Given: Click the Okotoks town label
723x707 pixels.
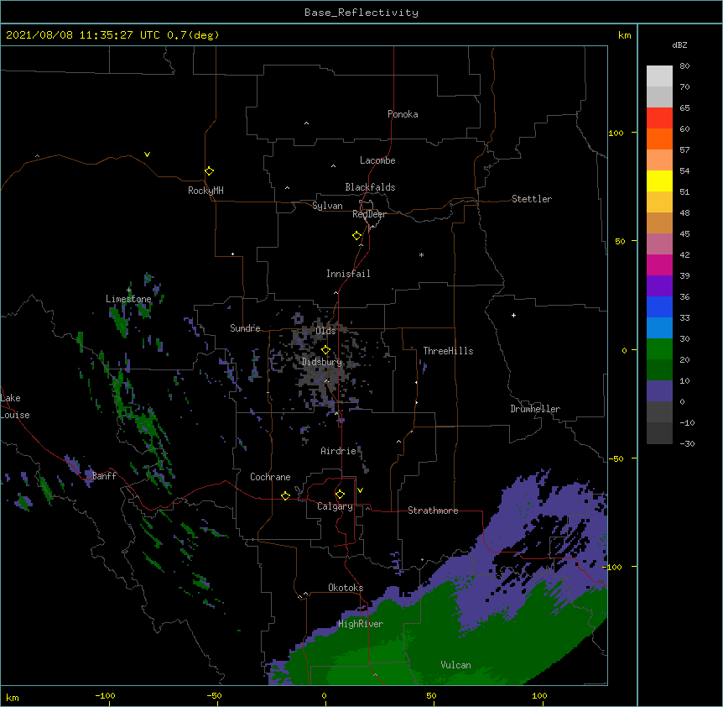Looking at the screenshot, I should click(346, 588).
